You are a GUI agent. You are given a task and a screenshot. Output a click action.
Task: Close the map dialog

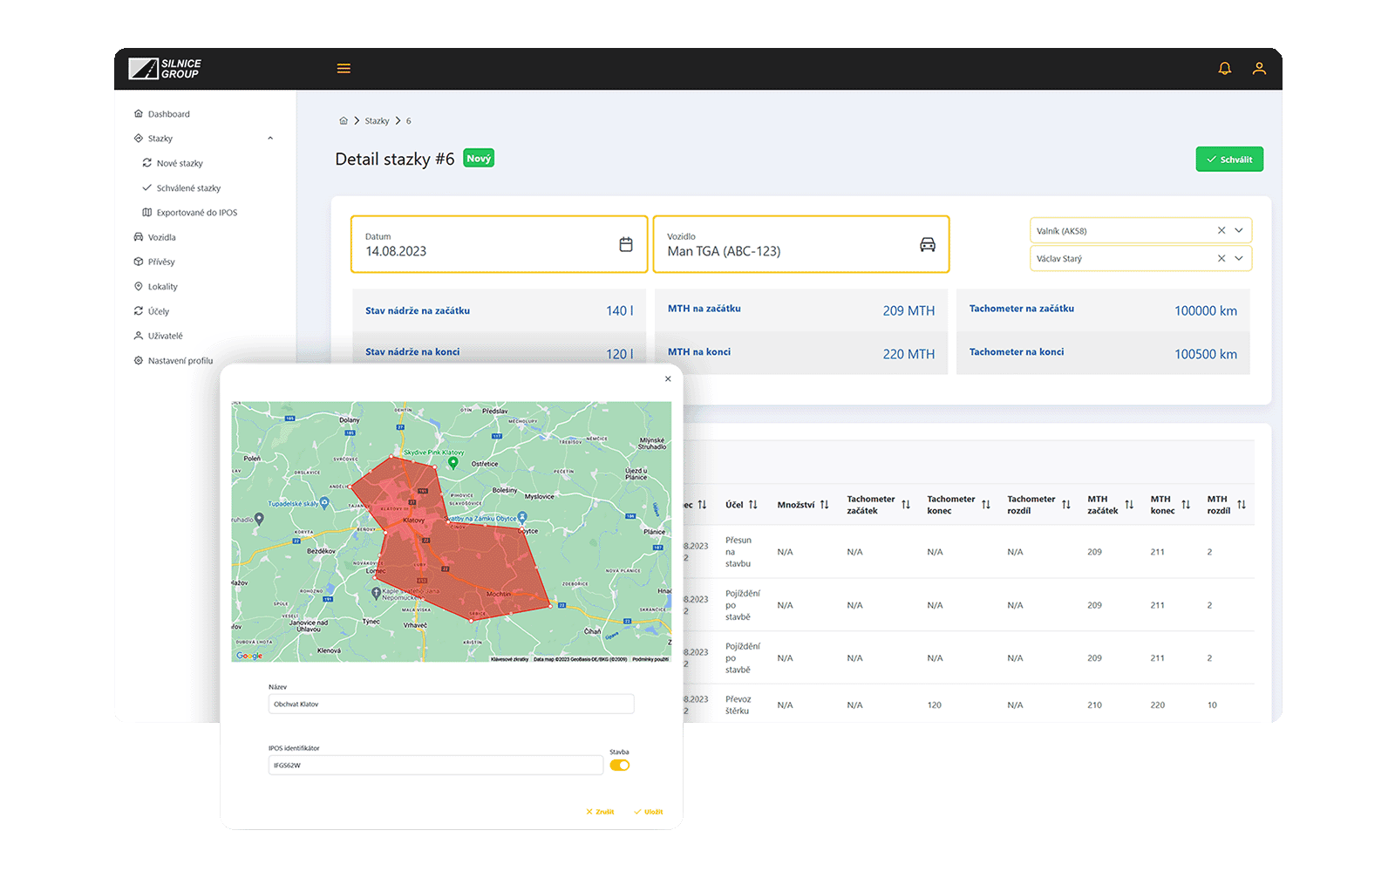point(668,379)
